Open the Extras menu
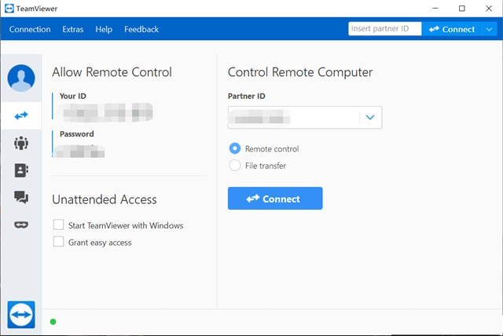Viewport: 503px width, 336px height. (73, 30)
